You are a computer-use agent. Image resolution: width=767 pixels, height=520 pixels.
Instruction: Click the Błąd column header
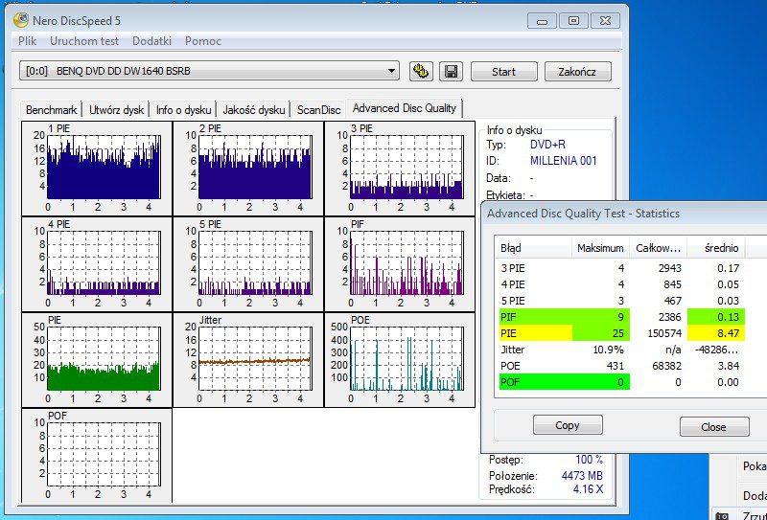tap(533, 248)
